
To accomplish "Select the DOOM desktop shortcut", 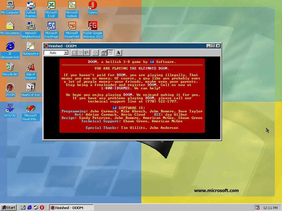I will point(10,90).
